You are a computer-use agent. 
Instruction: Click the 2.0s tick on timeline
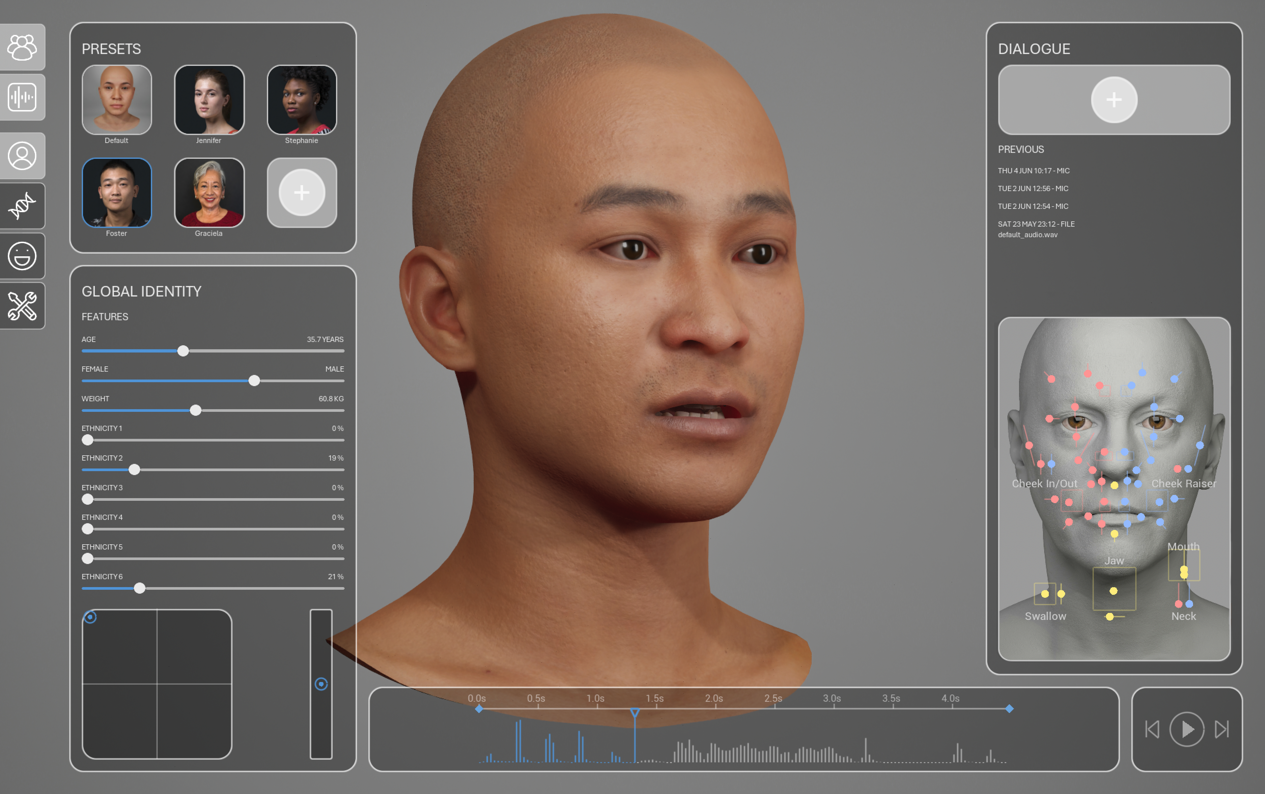tap(714, 699)
